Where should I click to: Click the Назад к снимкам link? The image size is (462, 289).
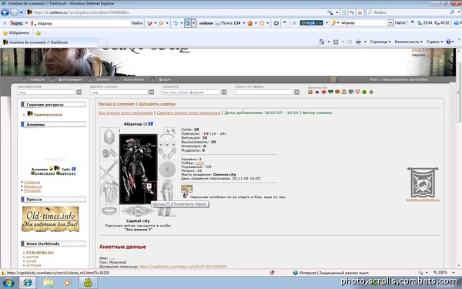point(116,104)
